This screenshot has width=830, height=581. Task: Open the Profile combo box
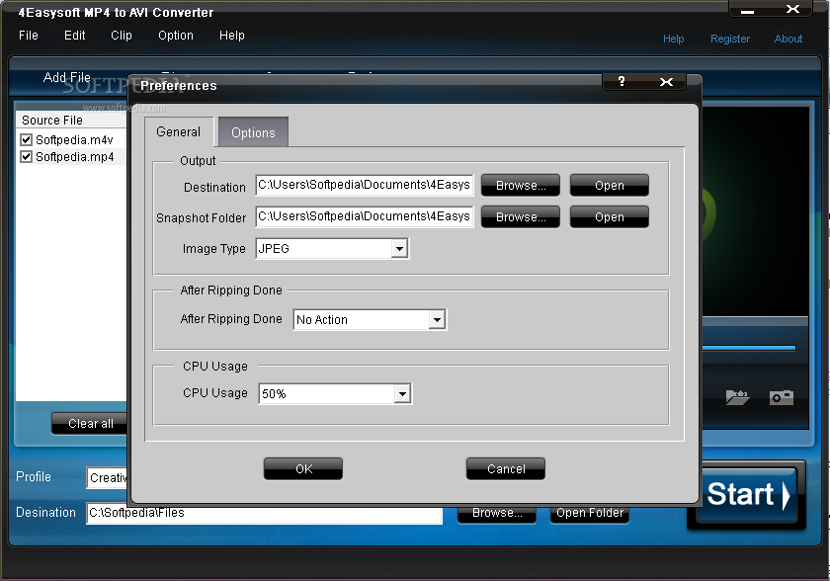[x=108, y=478]
